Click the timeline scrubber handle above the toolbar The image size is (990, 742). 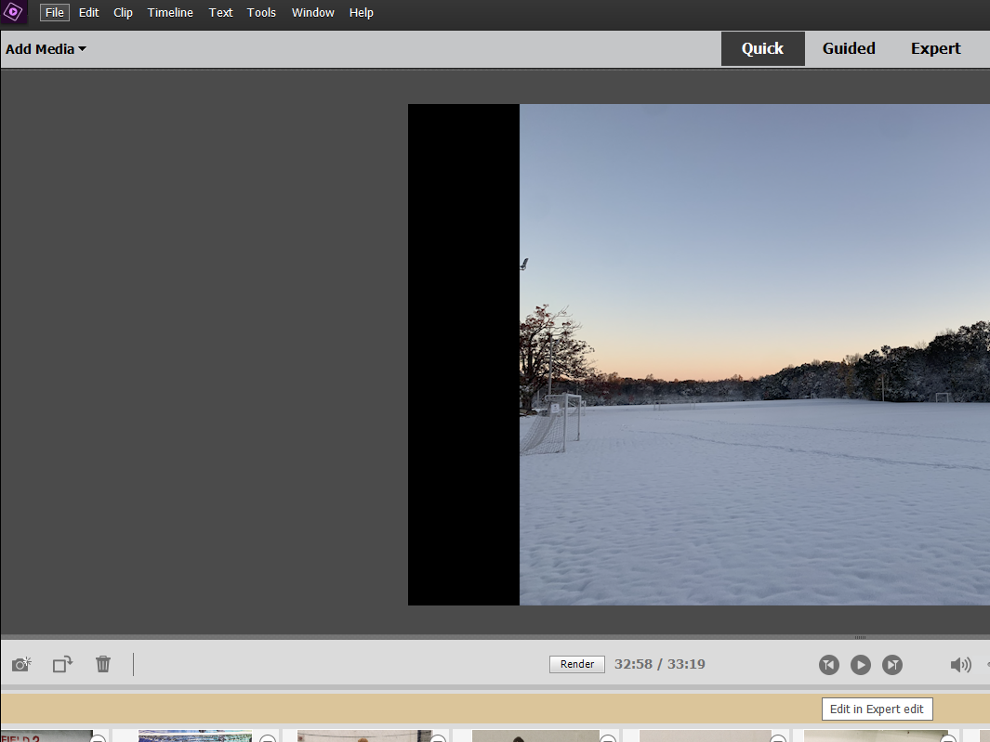pos(860,638)
